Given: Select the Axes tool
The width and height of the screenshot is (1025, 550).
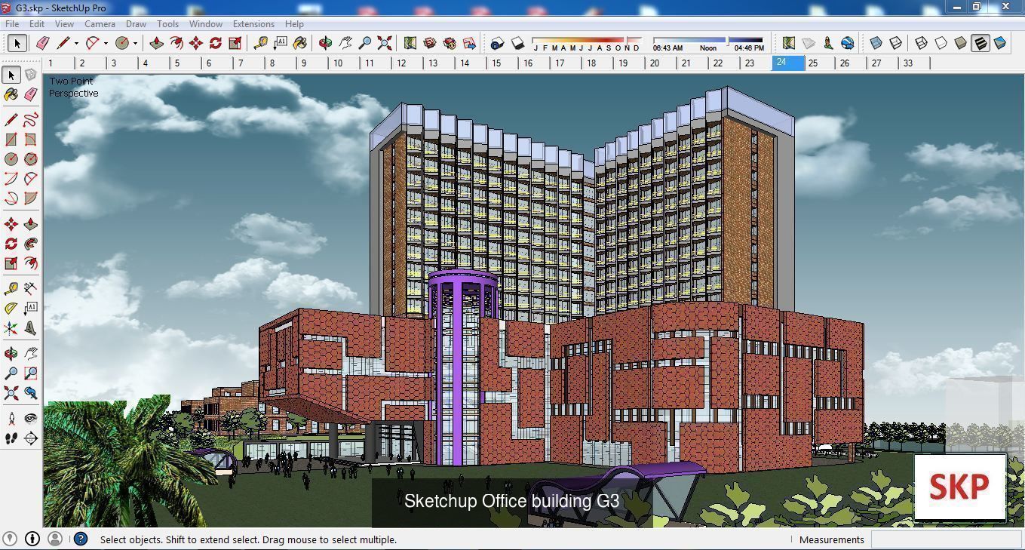Looking at the screenshot, I should [11, 327].
